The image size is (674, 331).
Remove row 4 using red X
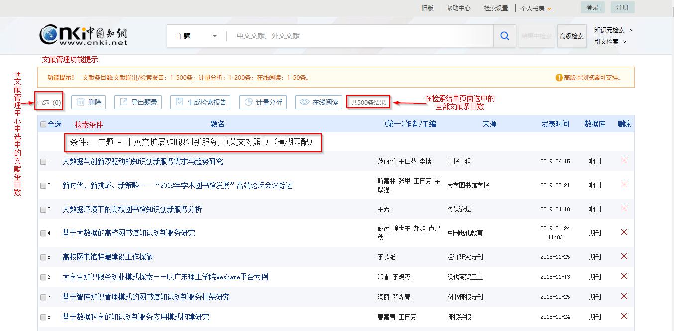click(624, 232)
